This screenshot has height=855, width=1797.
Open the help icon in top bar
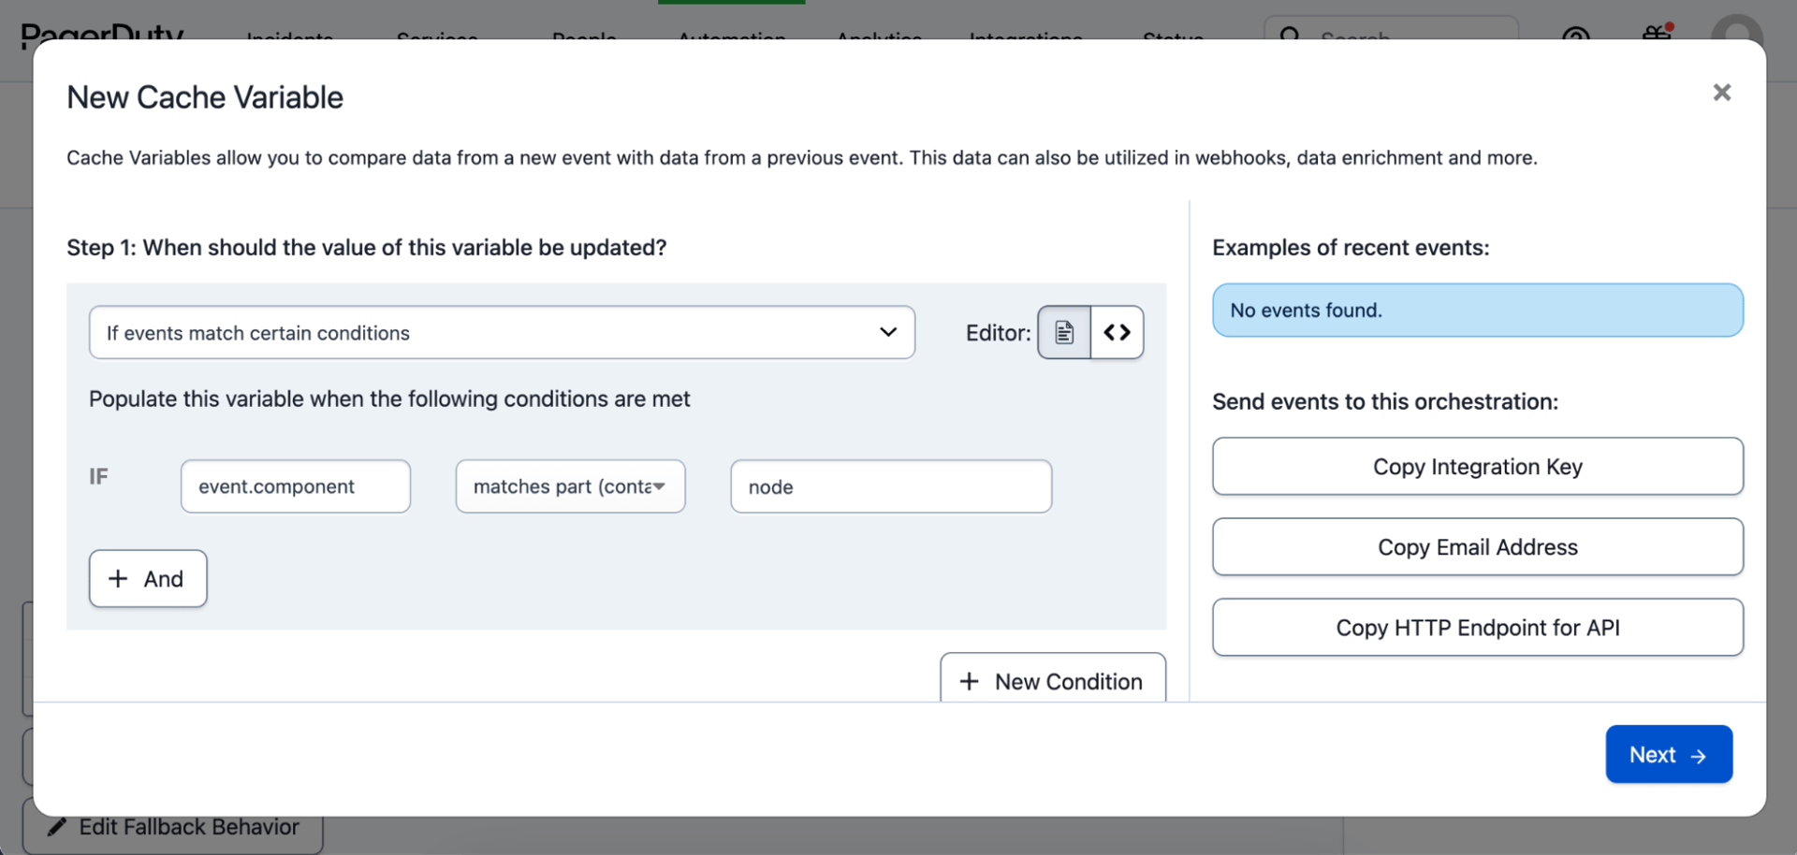pyautogui.click(x=1575, y=36)
